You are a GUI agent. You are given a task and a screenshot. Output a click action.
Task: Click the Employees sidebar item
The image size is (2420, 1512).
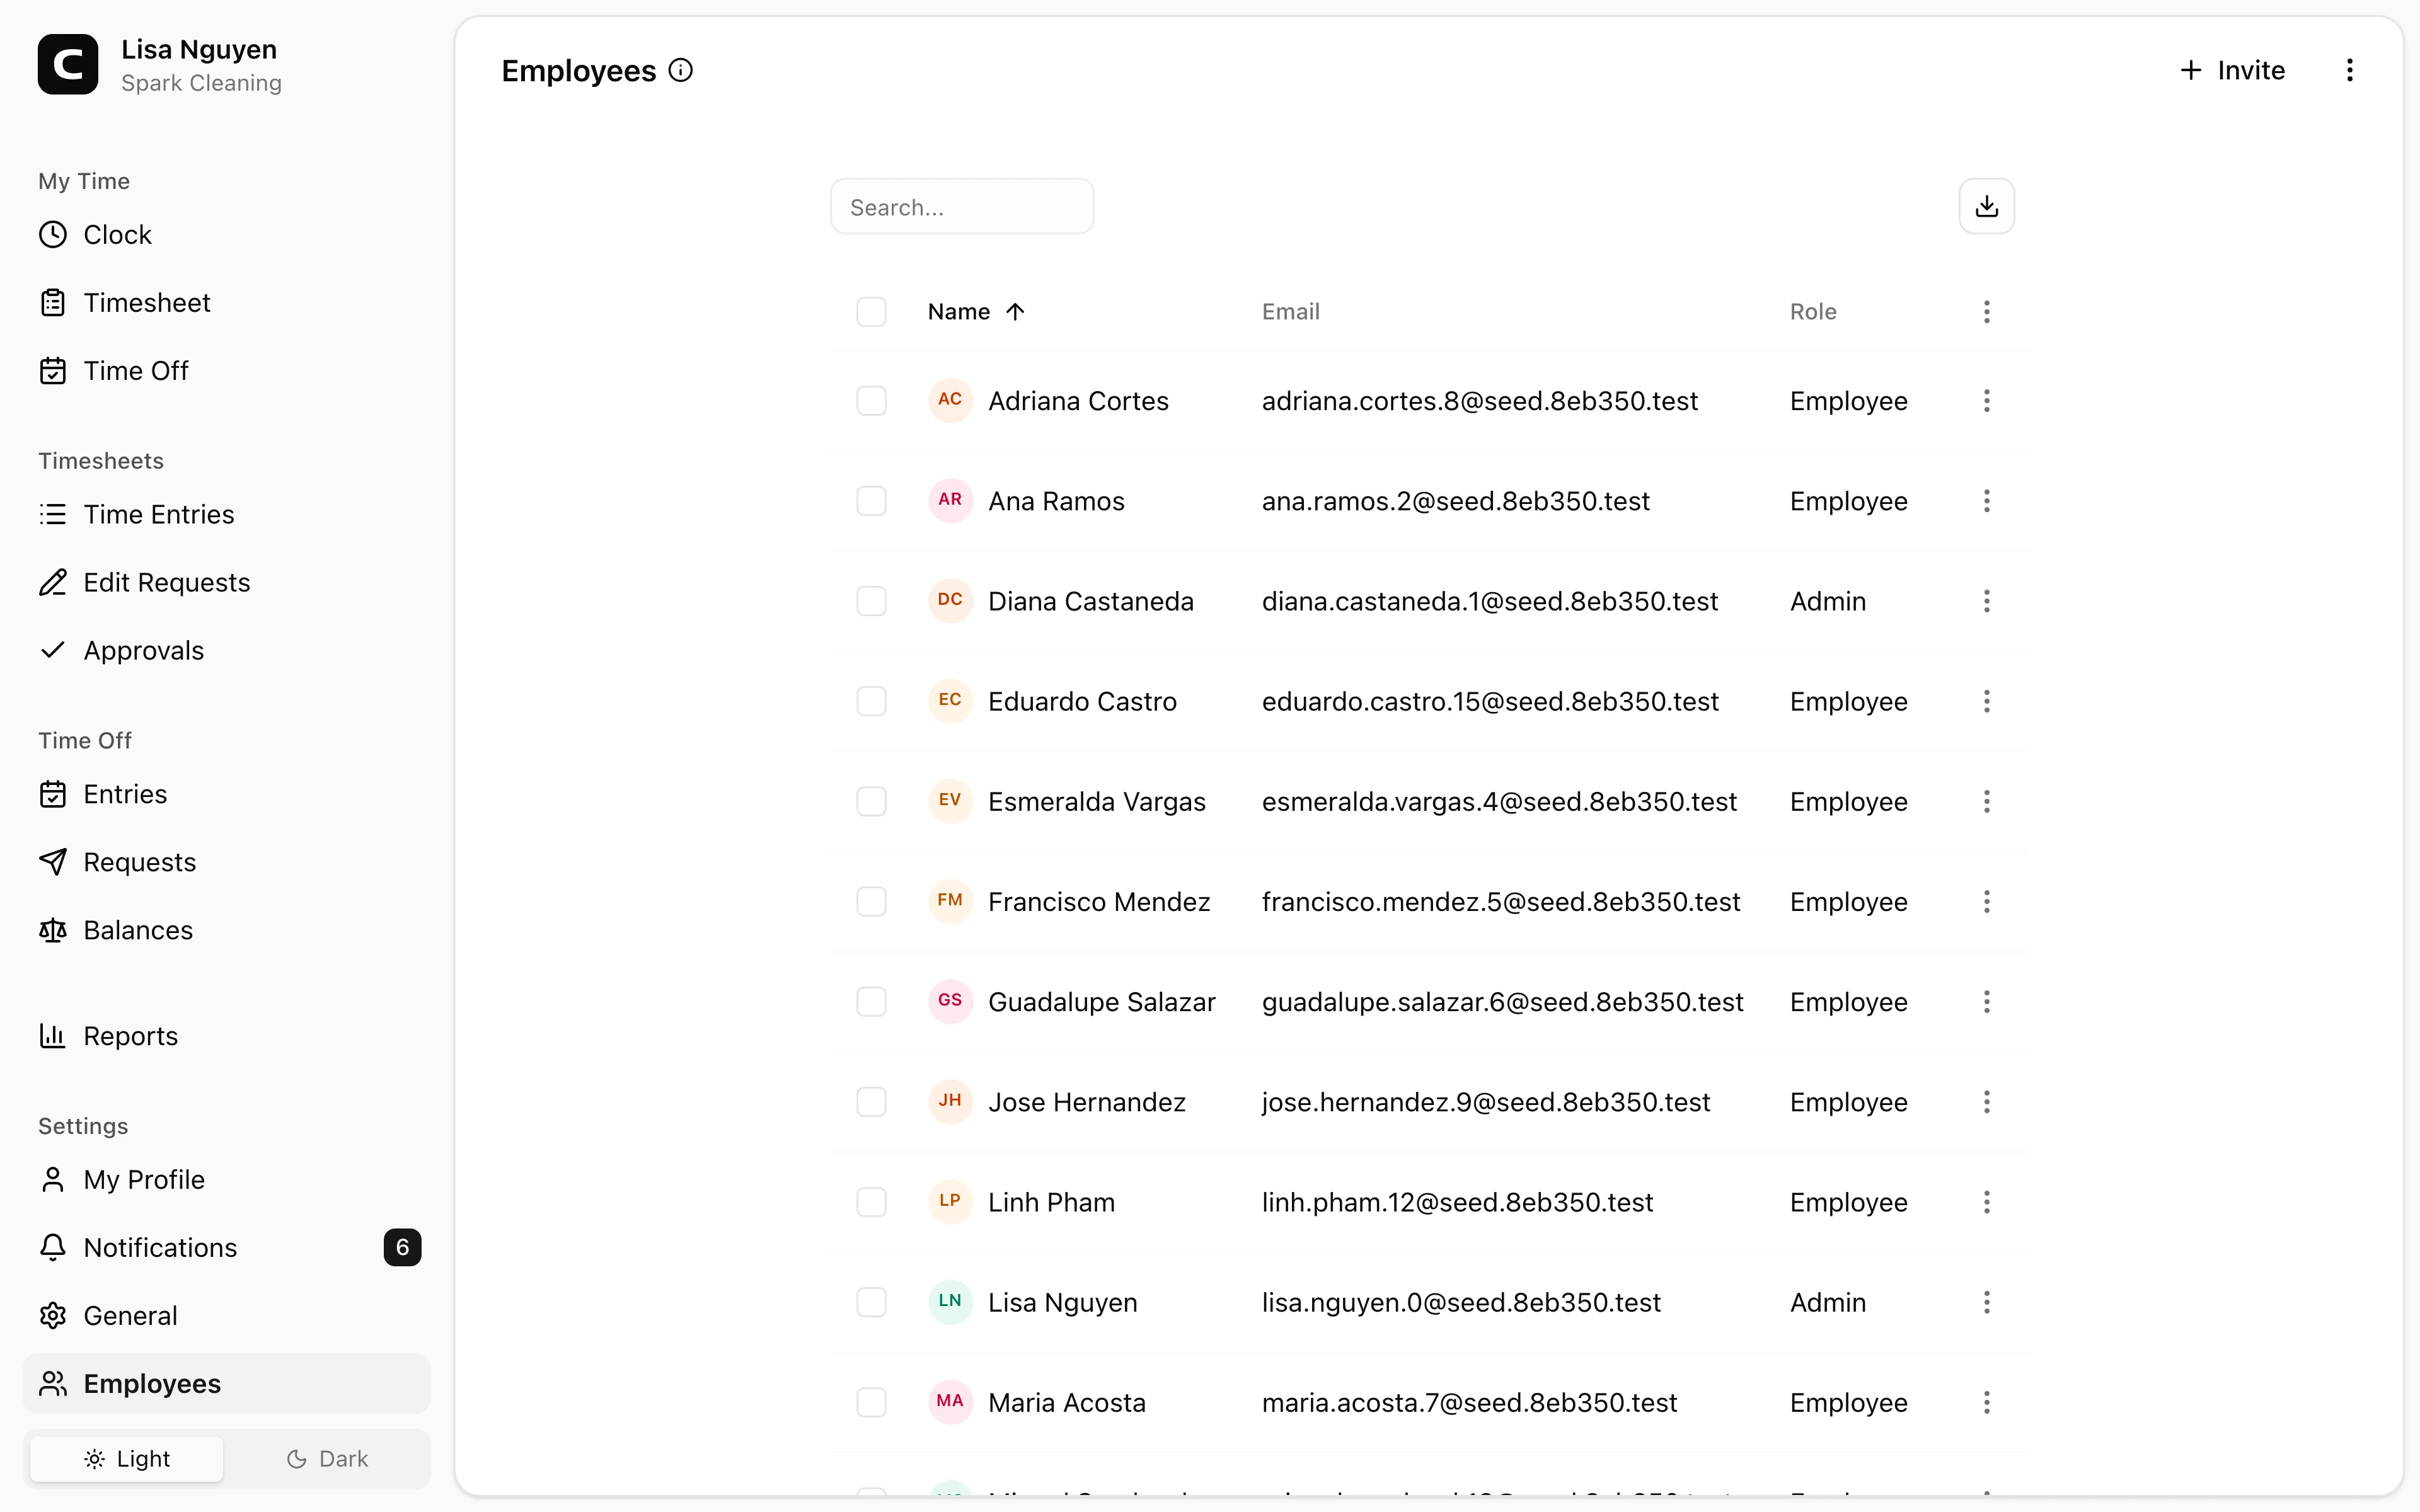pyautogui.click(x=227, y=1384)
